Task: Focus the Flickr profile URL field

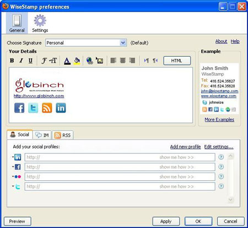Action: pyautogui.click(x=120, y=177)
